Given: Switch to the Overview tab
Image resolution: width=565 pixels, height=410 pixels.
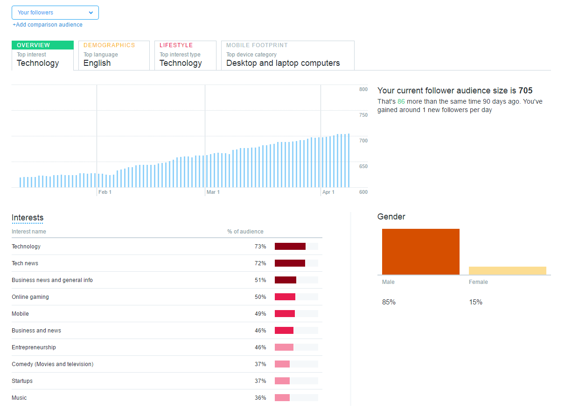Looking at the screenshot, I should (42, 56).
